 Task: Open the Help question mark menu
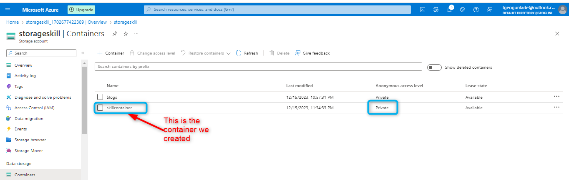[x=476, y=10]
